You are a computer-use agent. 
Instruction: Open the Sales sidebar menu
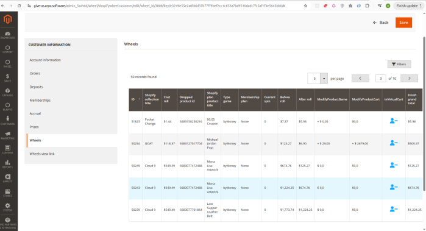(7, 78)
